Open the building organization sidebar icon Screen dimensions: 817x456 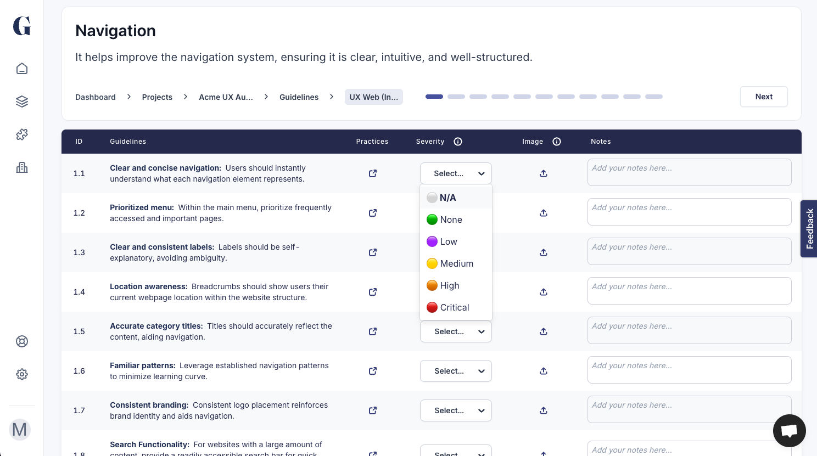[22, 167]
